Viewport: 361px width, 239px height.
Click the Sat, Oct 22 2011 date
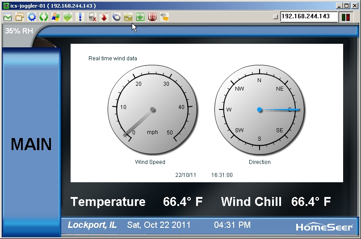(159, 225)
